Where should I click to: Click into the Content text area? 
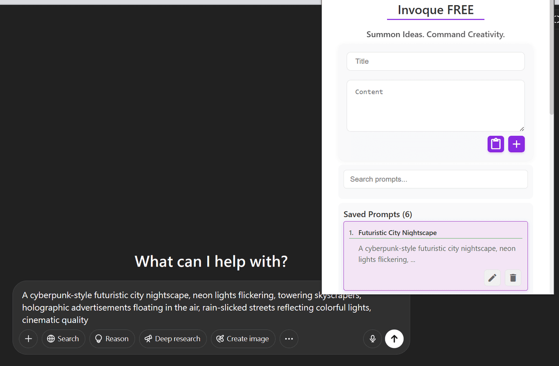coord(436,106)
